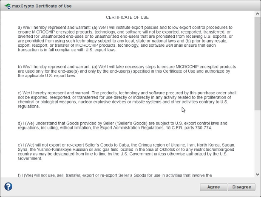Click the maxCrypto application icon in title bar
This screenshot has height=197, width=261.
7,5
